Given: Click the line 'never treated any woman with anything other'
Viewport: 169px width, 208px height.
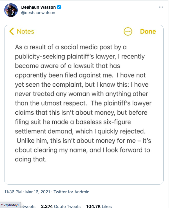Looking at the screenshot, I should coord(81,94).
